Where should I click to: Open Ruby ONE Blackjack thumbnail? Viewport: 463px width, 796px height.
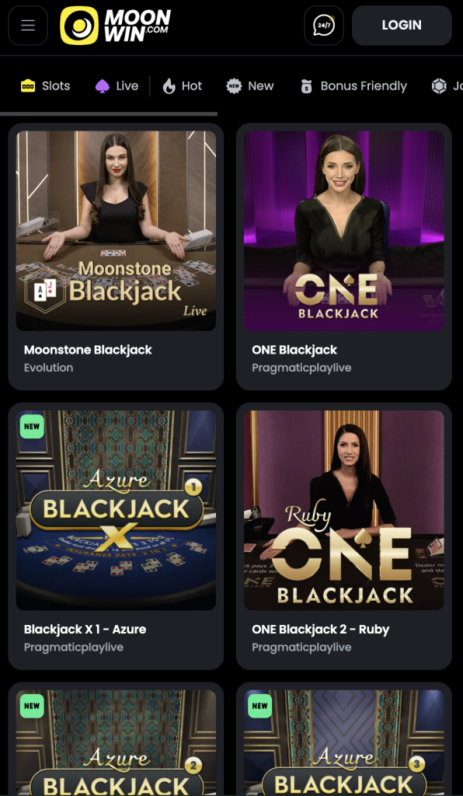[x=344, y=510]
